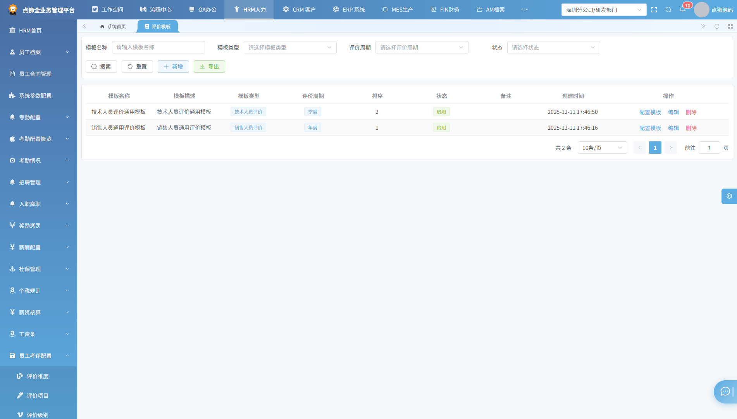737x419 pixels.
Task: Refresh the current tab page
Action: pos(717,26)
